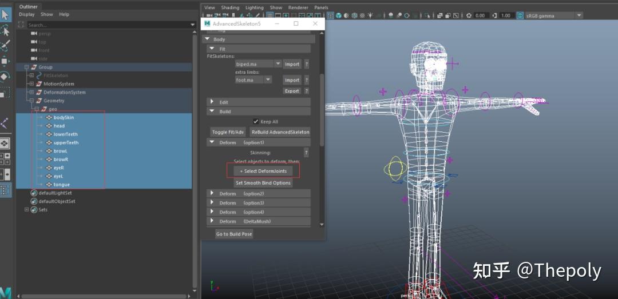Pick the Paint selection tool
The width and height of the screenshot is (618, 299).
click(x=5, y=45)
